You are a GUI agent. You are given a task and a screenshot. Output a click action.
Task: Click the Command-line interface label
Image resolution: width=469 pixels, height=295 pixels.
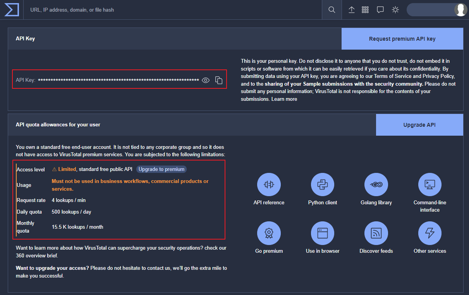[x=430, y=206]
